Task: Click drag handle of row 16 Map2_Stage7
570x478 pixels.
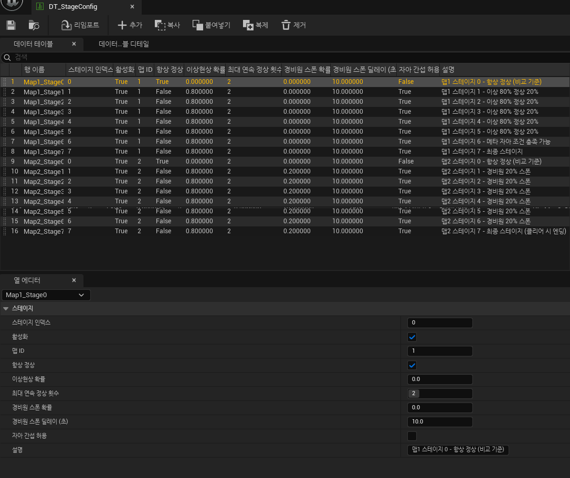Action: click(x=5, y=231)
